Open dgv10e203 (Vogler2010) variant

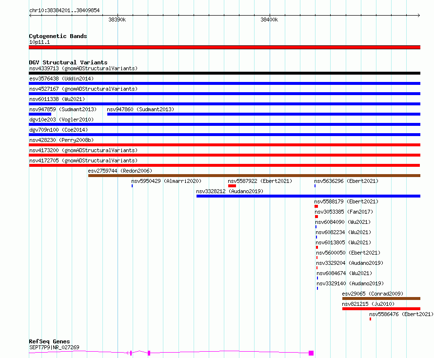point(61,119)
